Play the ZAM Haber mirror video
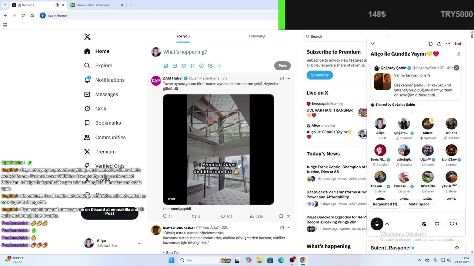 pyautogui.click(x=218, y=149)
